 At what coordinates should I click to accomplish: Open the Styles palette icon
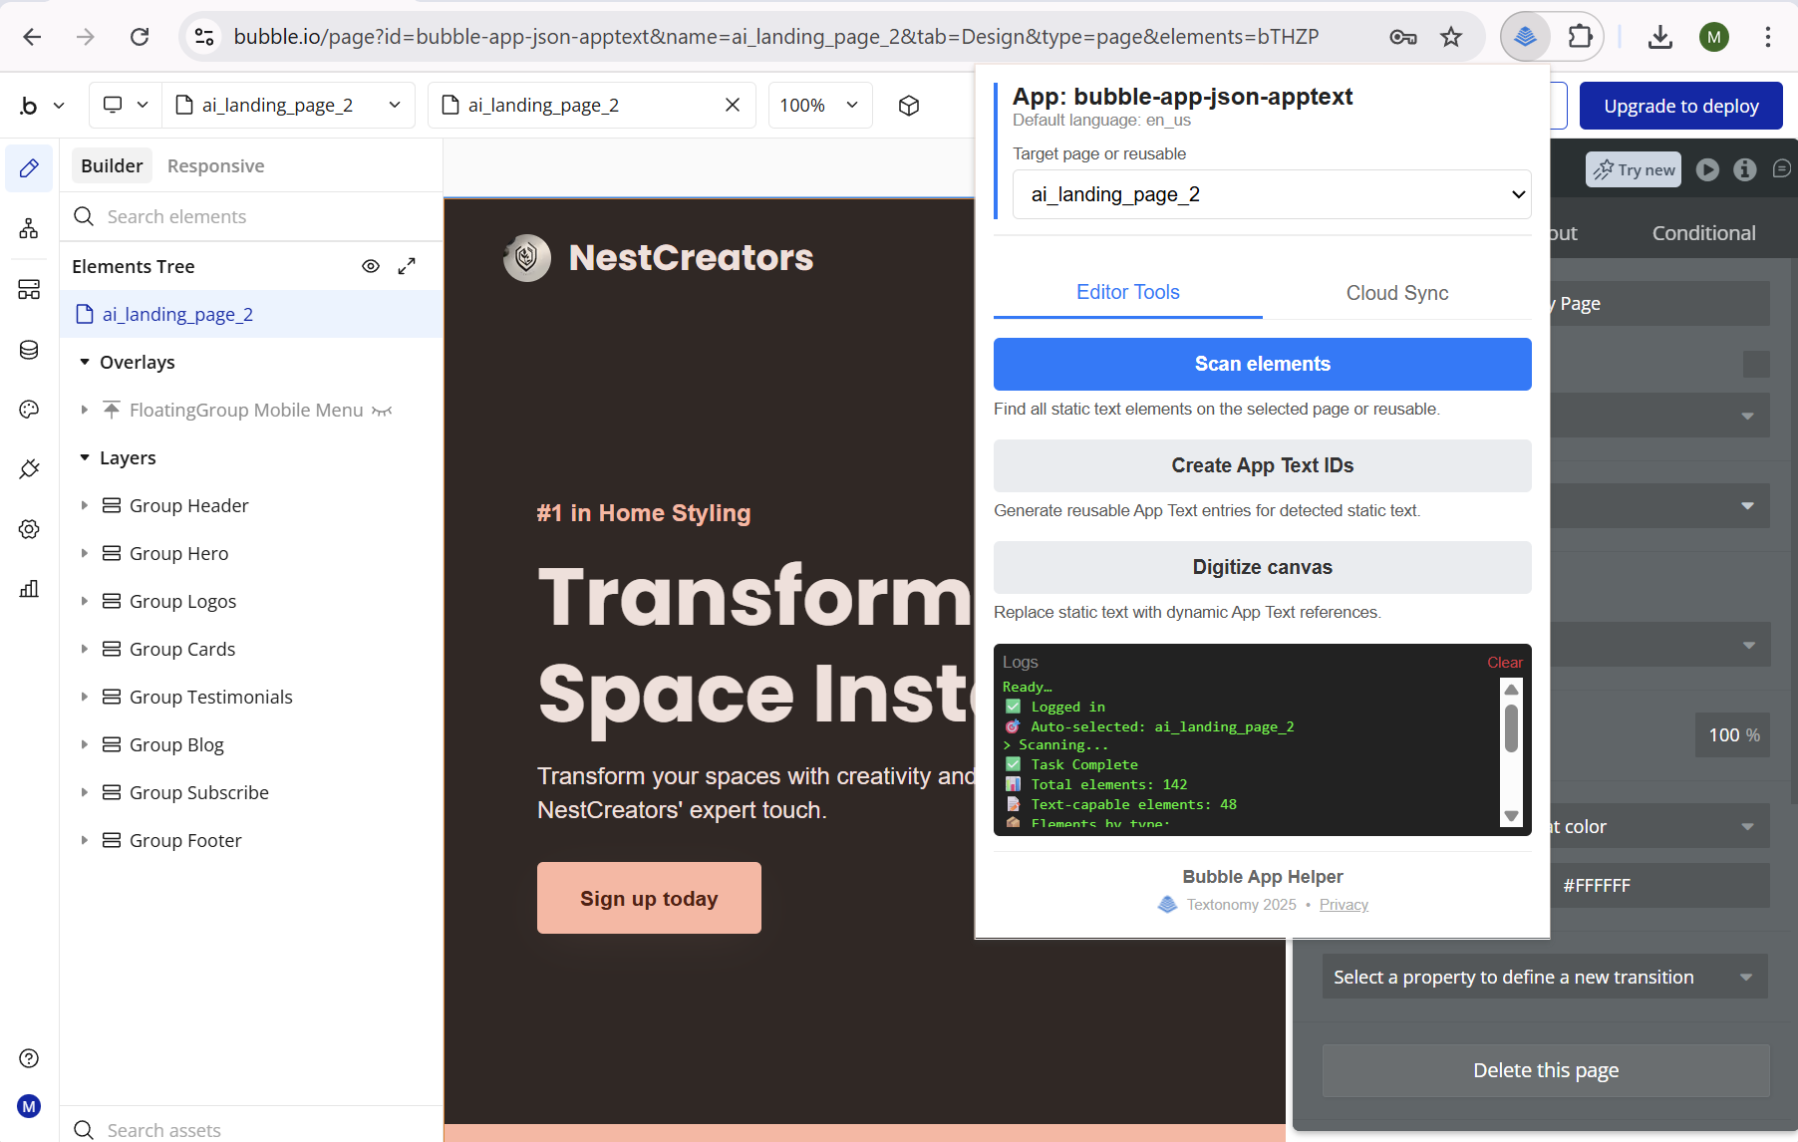coord(28,409)
